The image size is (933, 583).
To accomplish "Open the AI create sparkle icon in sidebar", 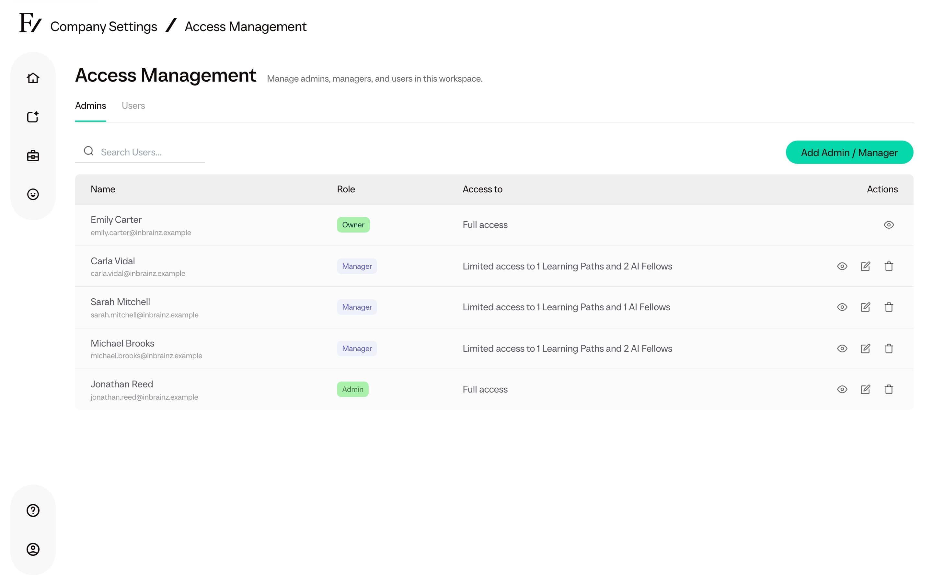I will [x=33, y=117].
